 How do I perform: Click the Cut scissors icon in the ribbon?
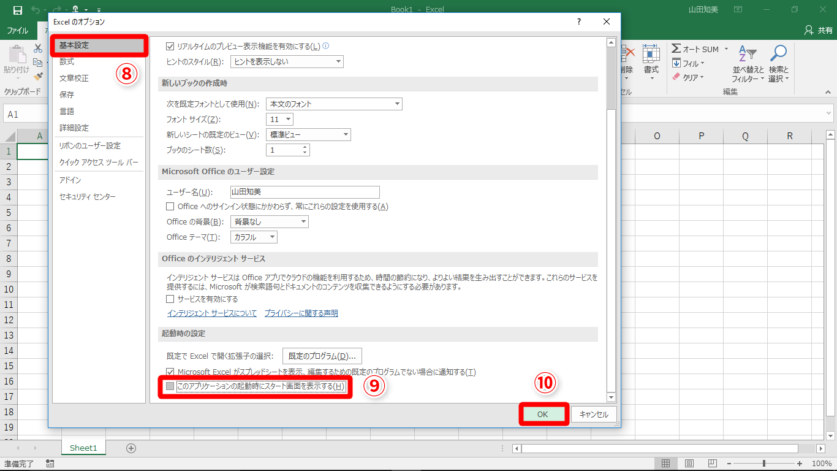pos(38,48)
